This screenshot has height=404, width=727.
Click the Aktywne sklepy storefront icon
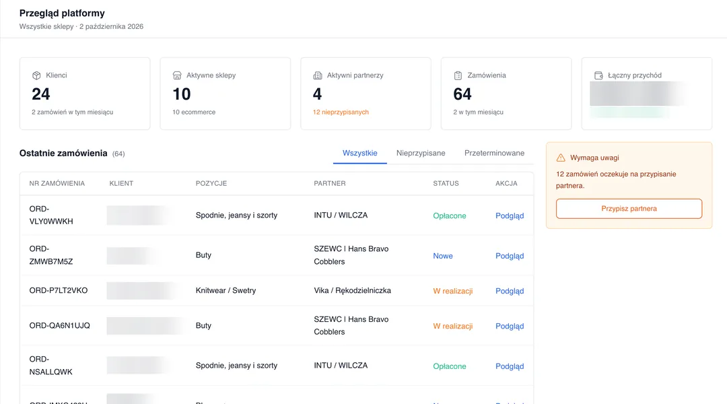point(176,75)
